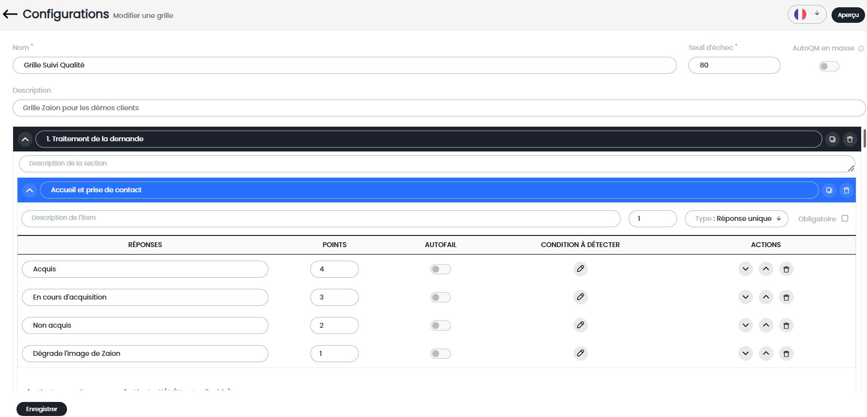The width and height of the screenshot is (867, 417).
Task: Collapse the Accueil et prise de contact item
Action: point(30,190)
